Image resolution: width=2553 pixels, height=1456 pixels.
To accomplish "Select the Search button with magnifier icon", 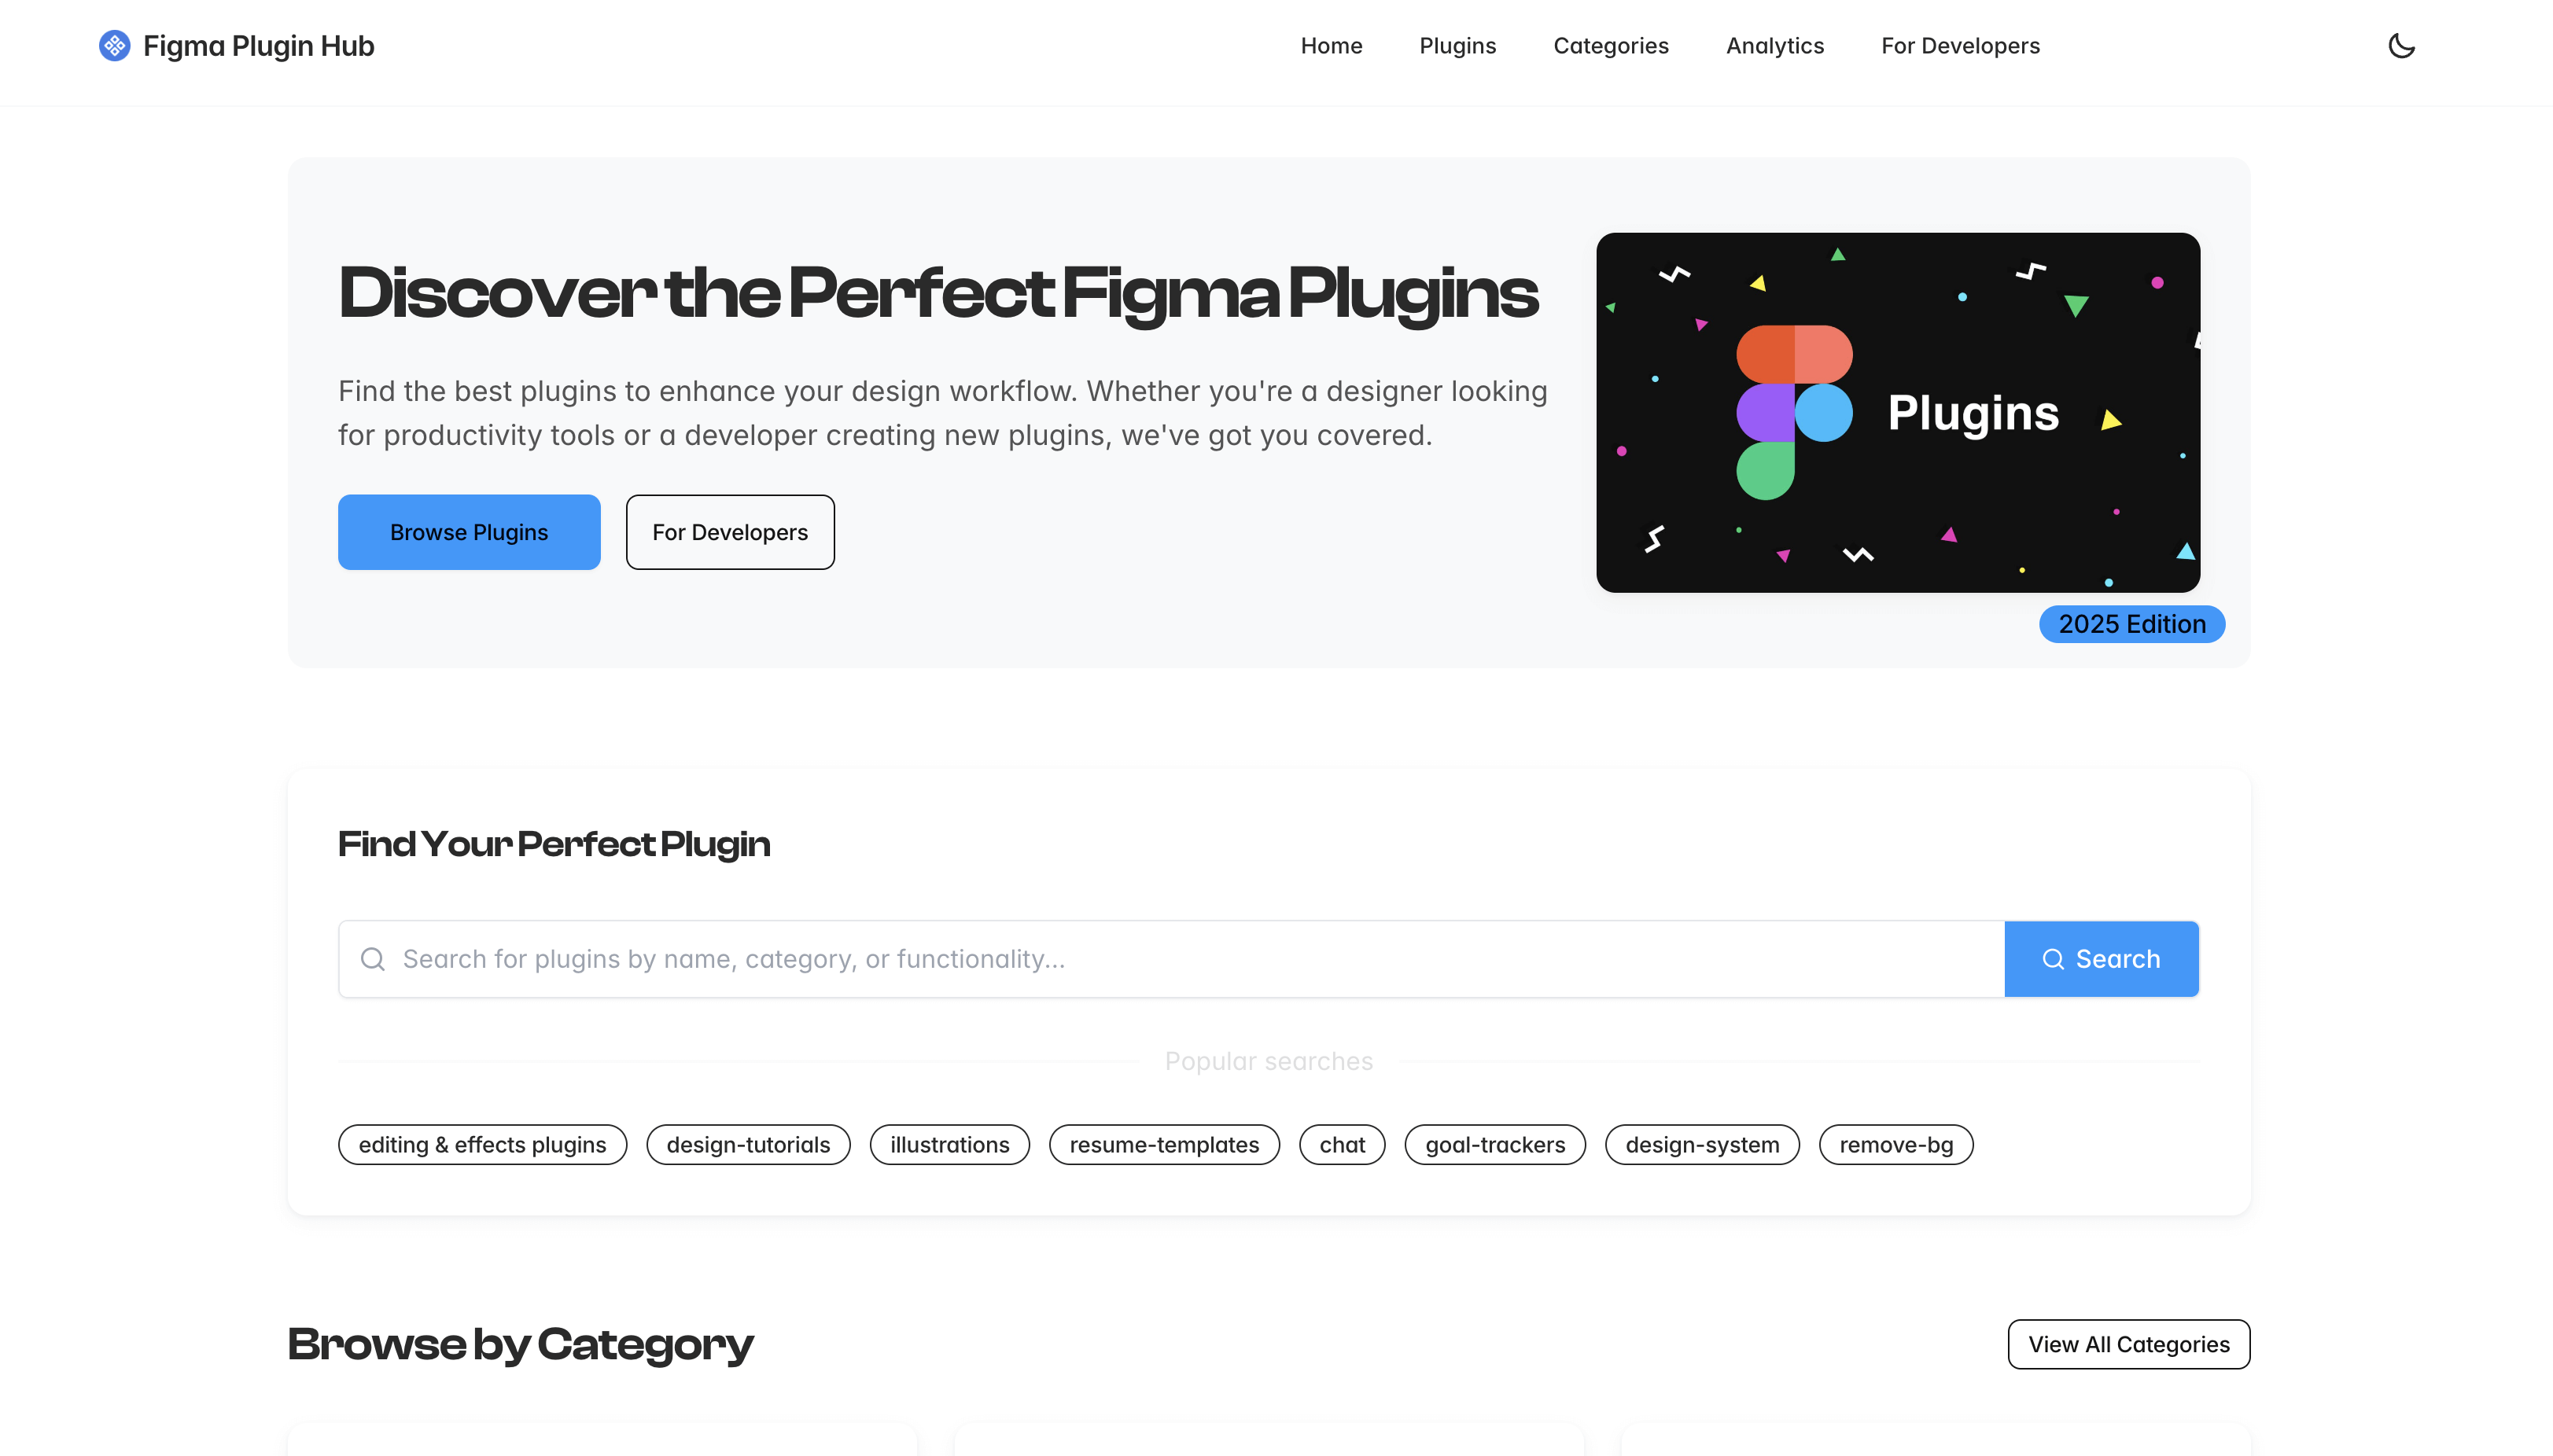I will click(2102, 958).
